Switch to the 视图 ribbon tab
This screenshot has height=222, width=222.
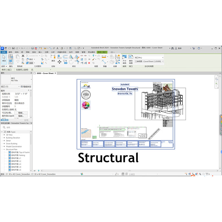[77, 52]
